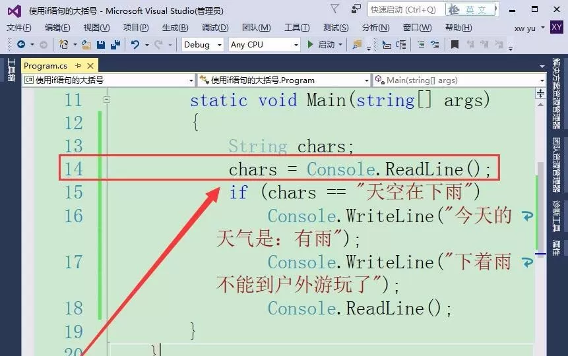The image size is (568, 356).
Task: Click the feedback icon near quick launch
Action: (x=356, y=9)
